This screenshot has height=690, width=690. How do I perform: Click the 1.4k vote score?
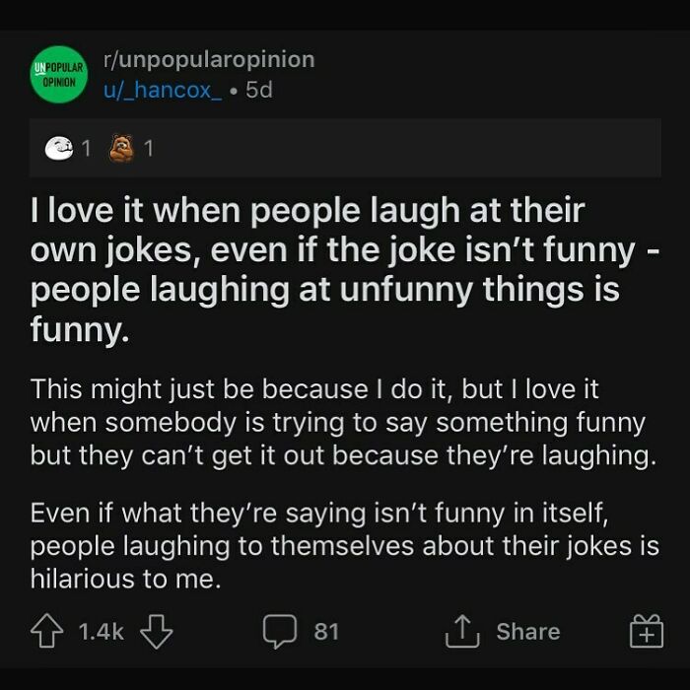100,632
